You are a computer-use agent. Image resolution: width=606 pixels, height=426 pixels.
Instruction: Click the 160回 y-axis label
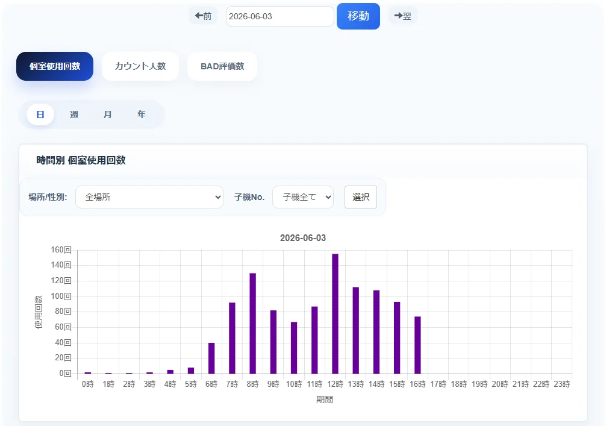(x=61, y=249)
